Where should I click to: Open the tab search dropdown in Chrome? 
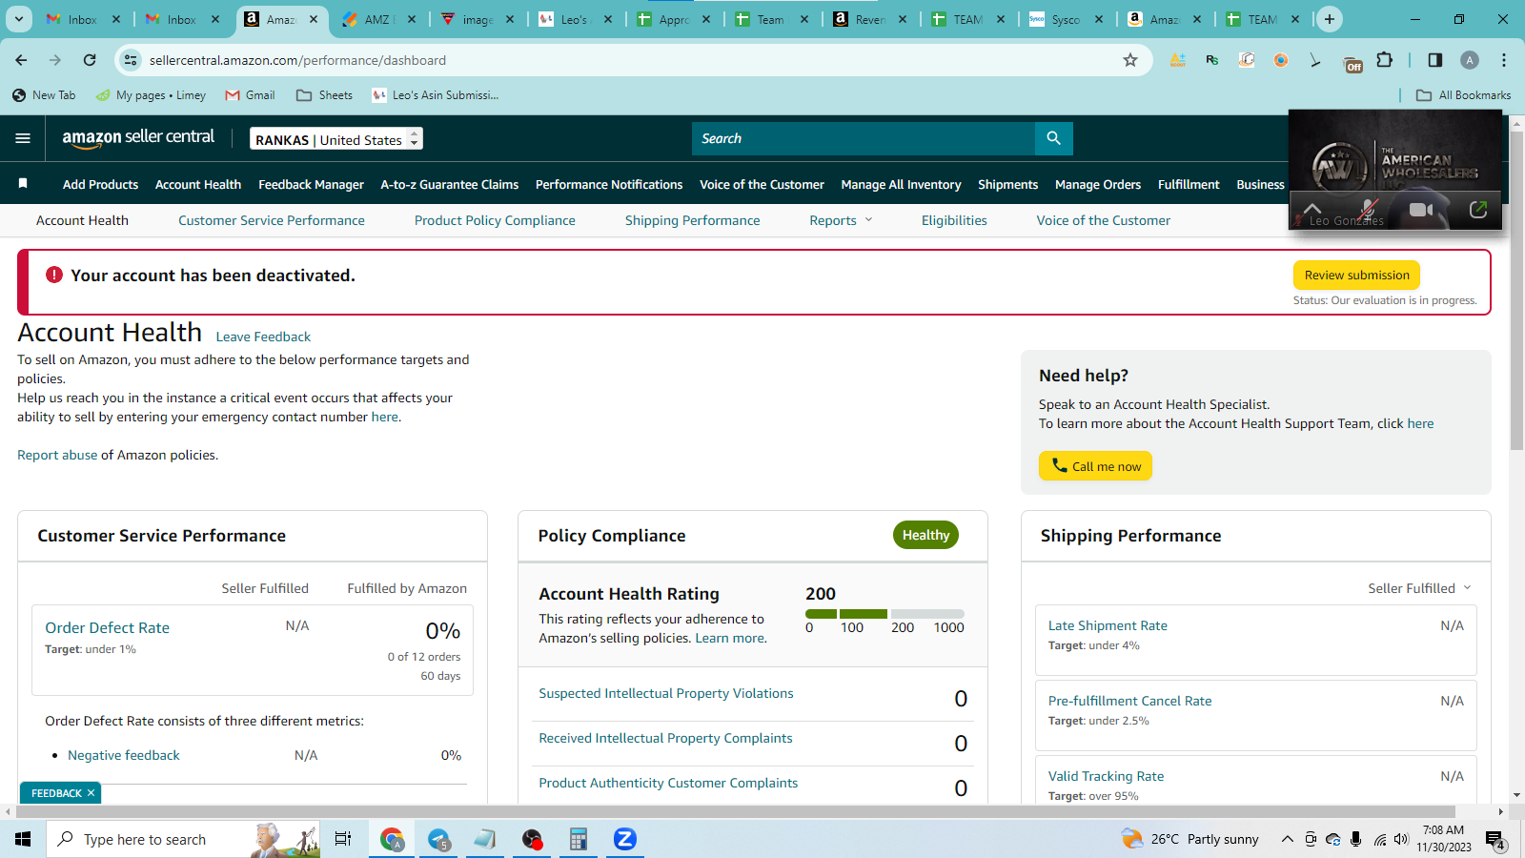point(19,19)
